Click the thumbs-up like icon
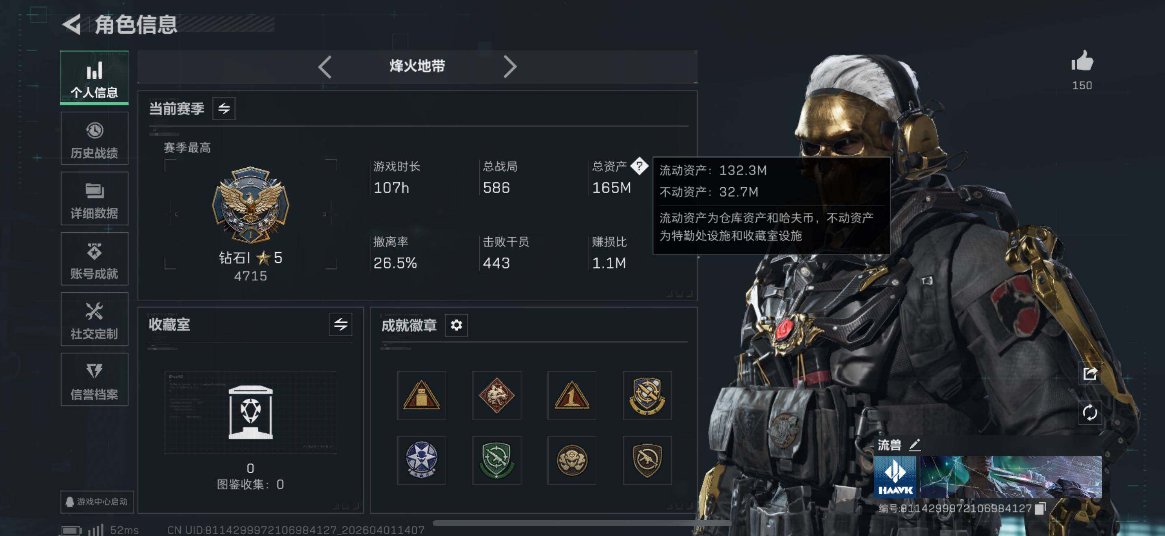This screenshot has height=536, width=1165. (x=1082, y=61)
